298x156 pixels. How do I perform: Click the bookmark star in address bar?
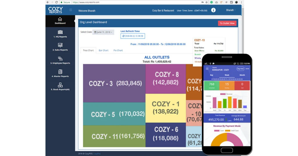207,2
